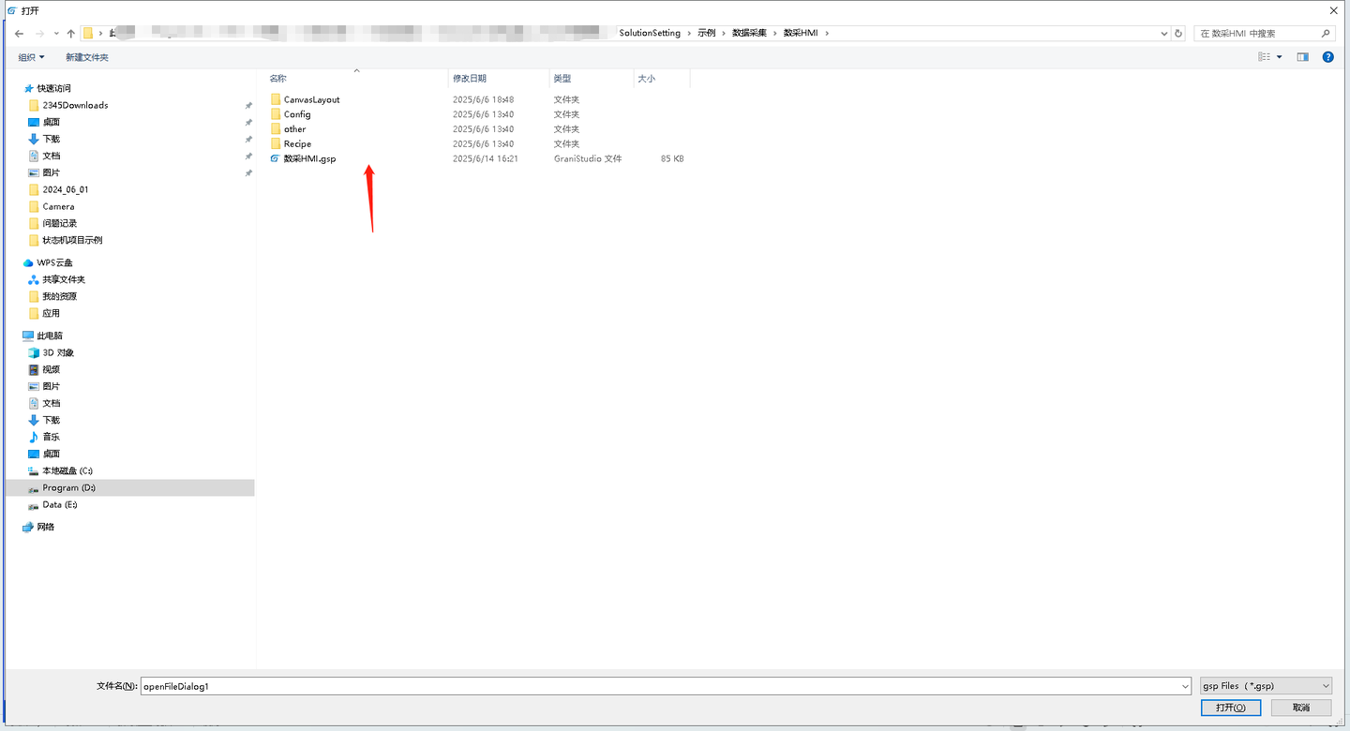Select SolutionSetting in the address path
Screen dimensions: 1350x731
[650, 33]
